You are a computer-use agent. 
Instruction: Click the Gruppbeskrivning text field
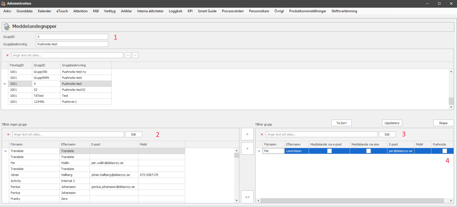tap(72, 44)
